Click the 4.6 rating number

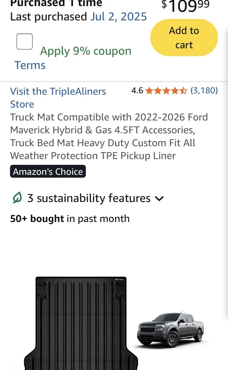(x=137, y=90)
